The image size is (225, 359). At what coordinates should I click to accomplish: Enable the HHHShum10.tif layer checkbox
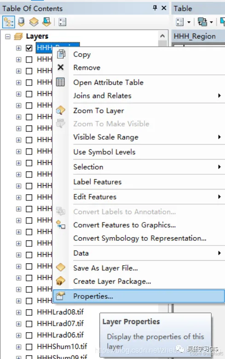[29, 347]
